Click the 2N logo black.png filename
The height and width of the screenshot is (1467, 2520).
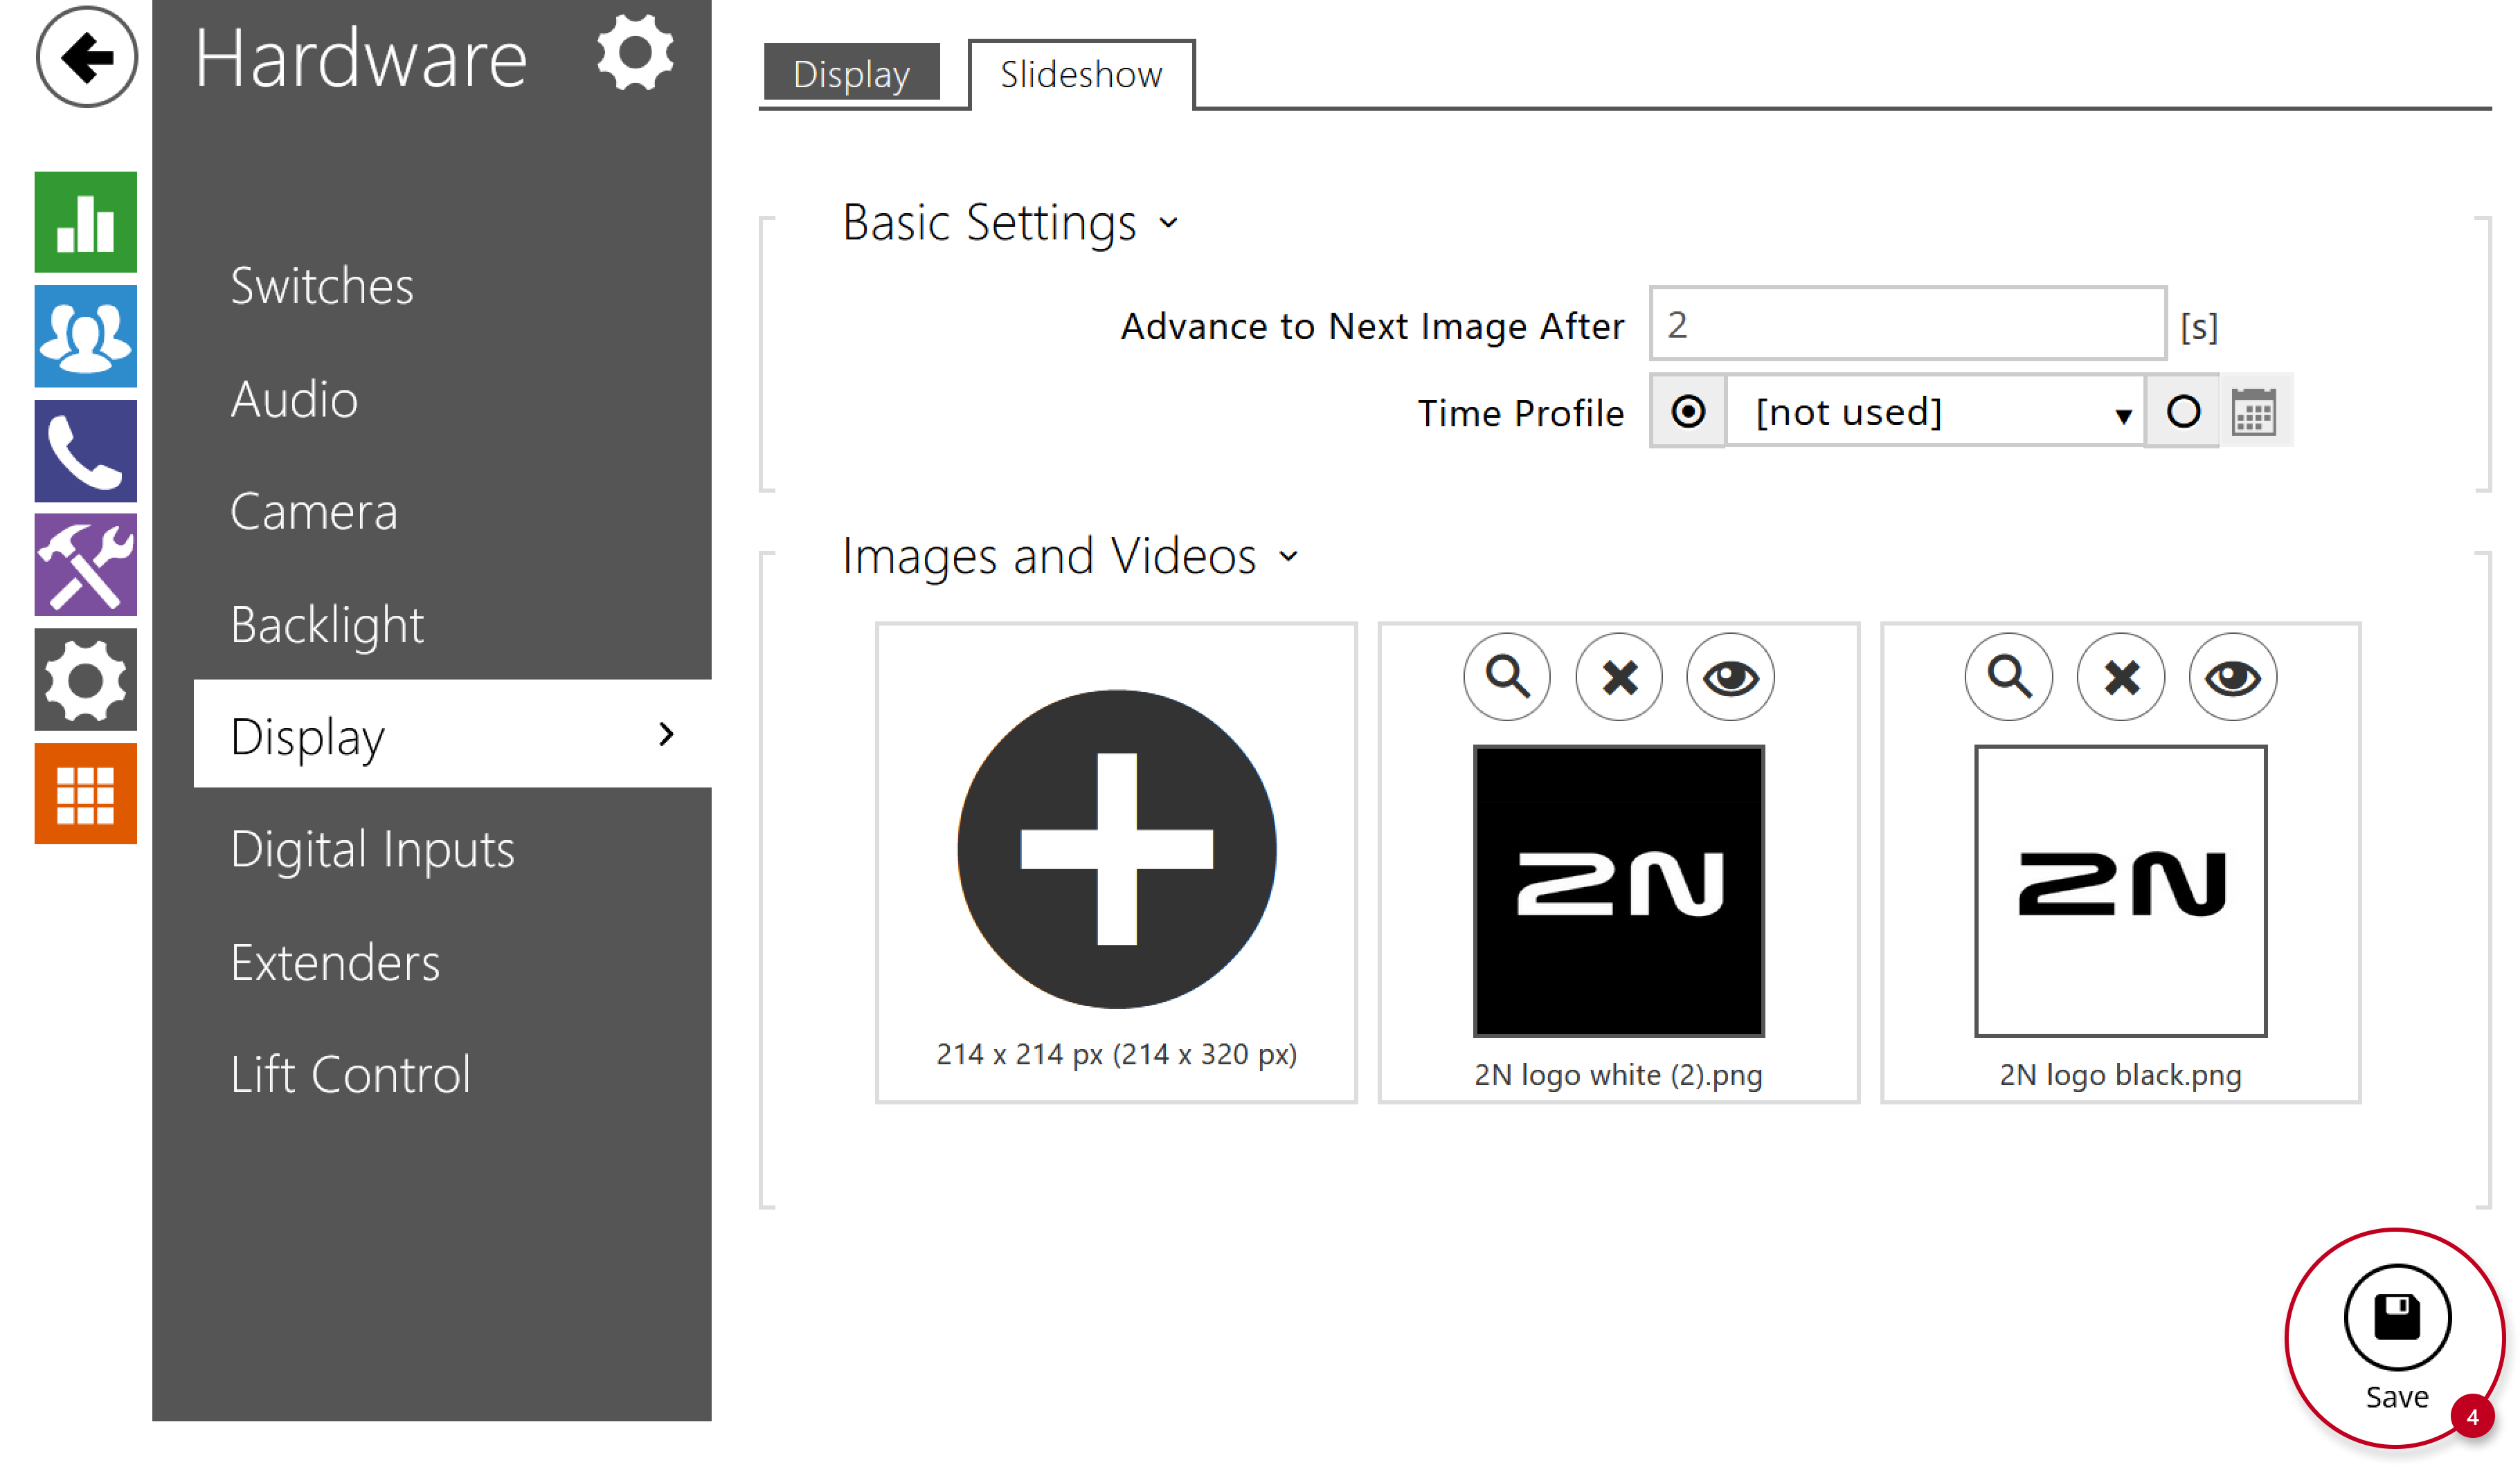2120,1075
